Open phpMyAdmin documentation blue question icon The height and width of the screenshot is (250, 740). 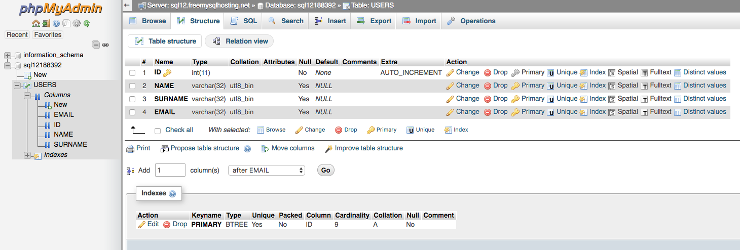pyautogui.click(x=56, y=23)
